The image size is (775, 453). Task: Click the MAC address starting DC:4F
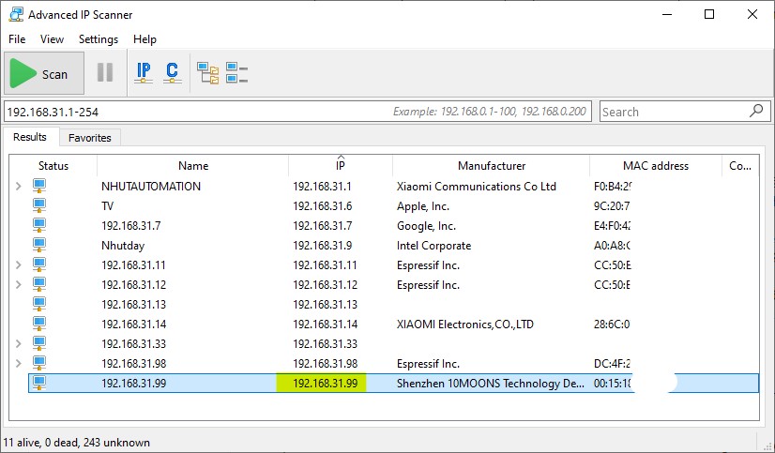612,364
